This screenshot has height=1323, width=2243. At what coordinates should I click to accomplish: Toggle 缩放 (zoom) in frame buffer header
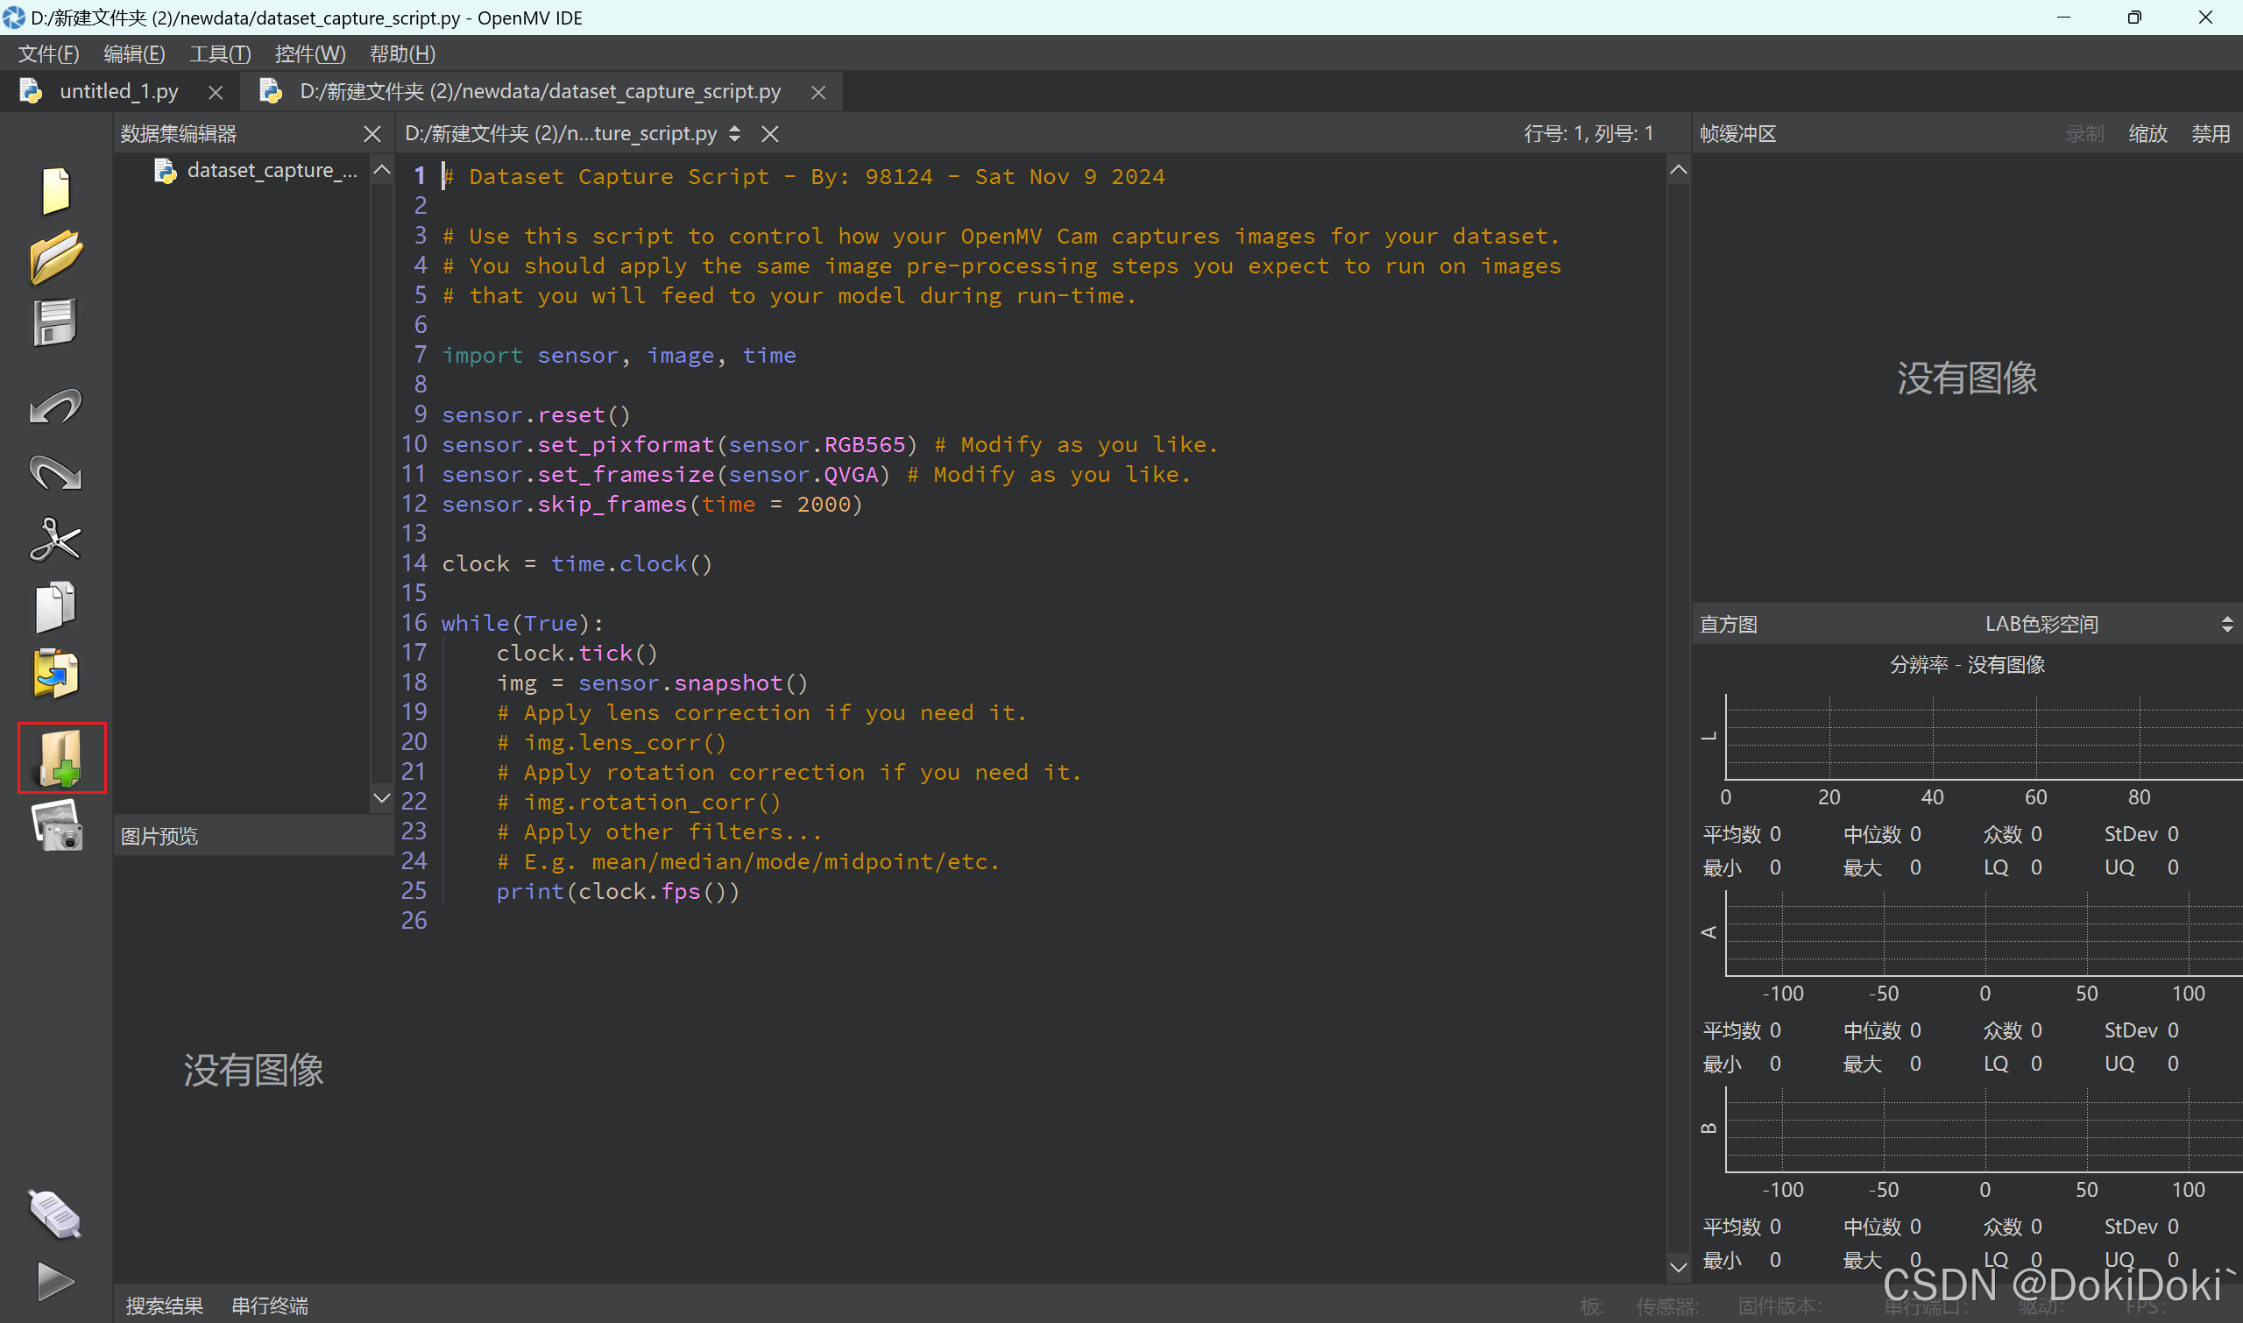[x=2147, y=134]
